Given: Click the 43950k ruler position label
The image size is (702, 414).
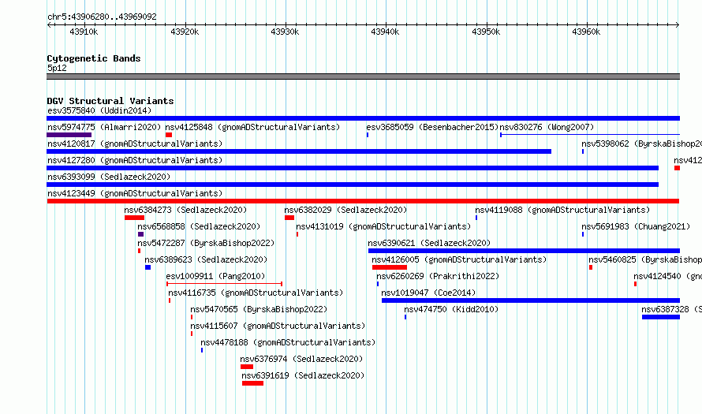Looking at the screenshot, I should [486, 32].
